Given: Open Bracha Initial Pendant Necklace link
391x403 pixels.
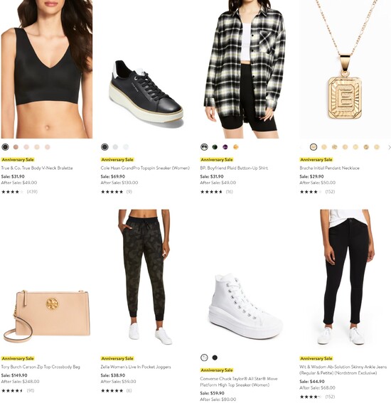Looking at the screenshot, I should (330, 168).
